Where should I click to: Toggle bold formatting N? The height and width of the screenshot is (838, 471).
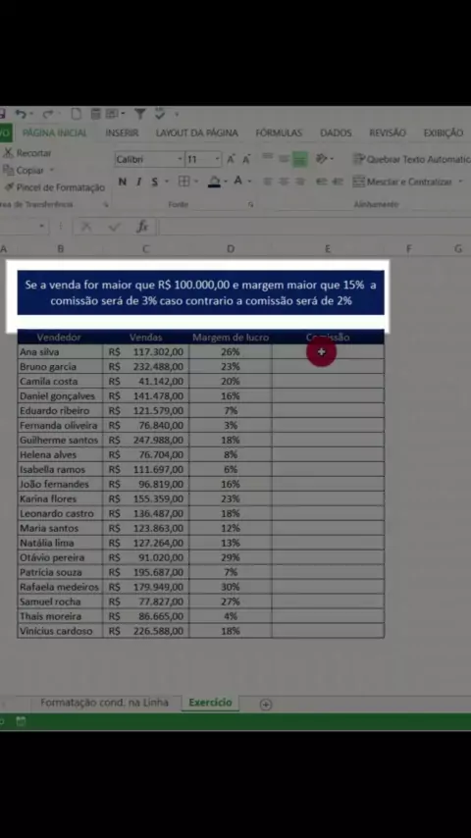point(123,182)
